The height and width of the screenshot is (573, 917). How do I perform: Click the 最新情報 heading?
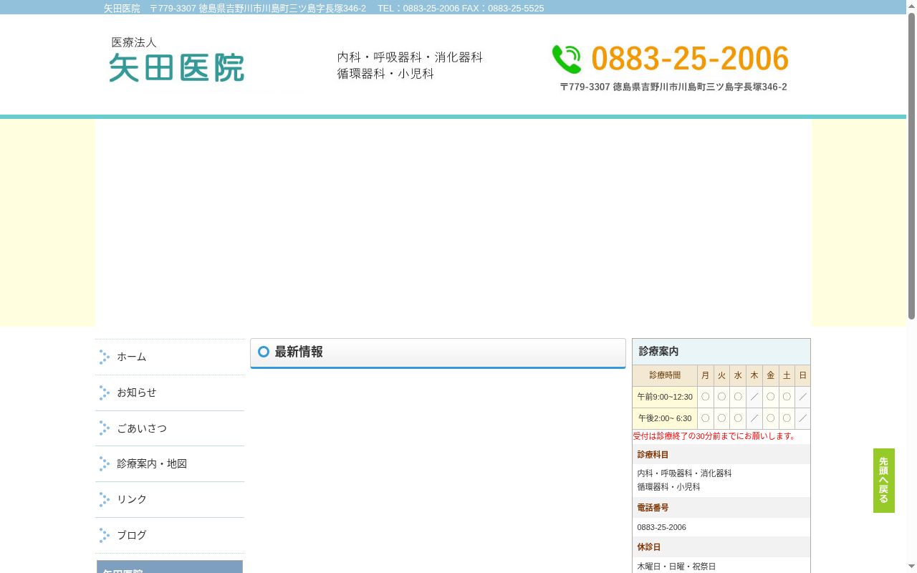click(299, 352)
